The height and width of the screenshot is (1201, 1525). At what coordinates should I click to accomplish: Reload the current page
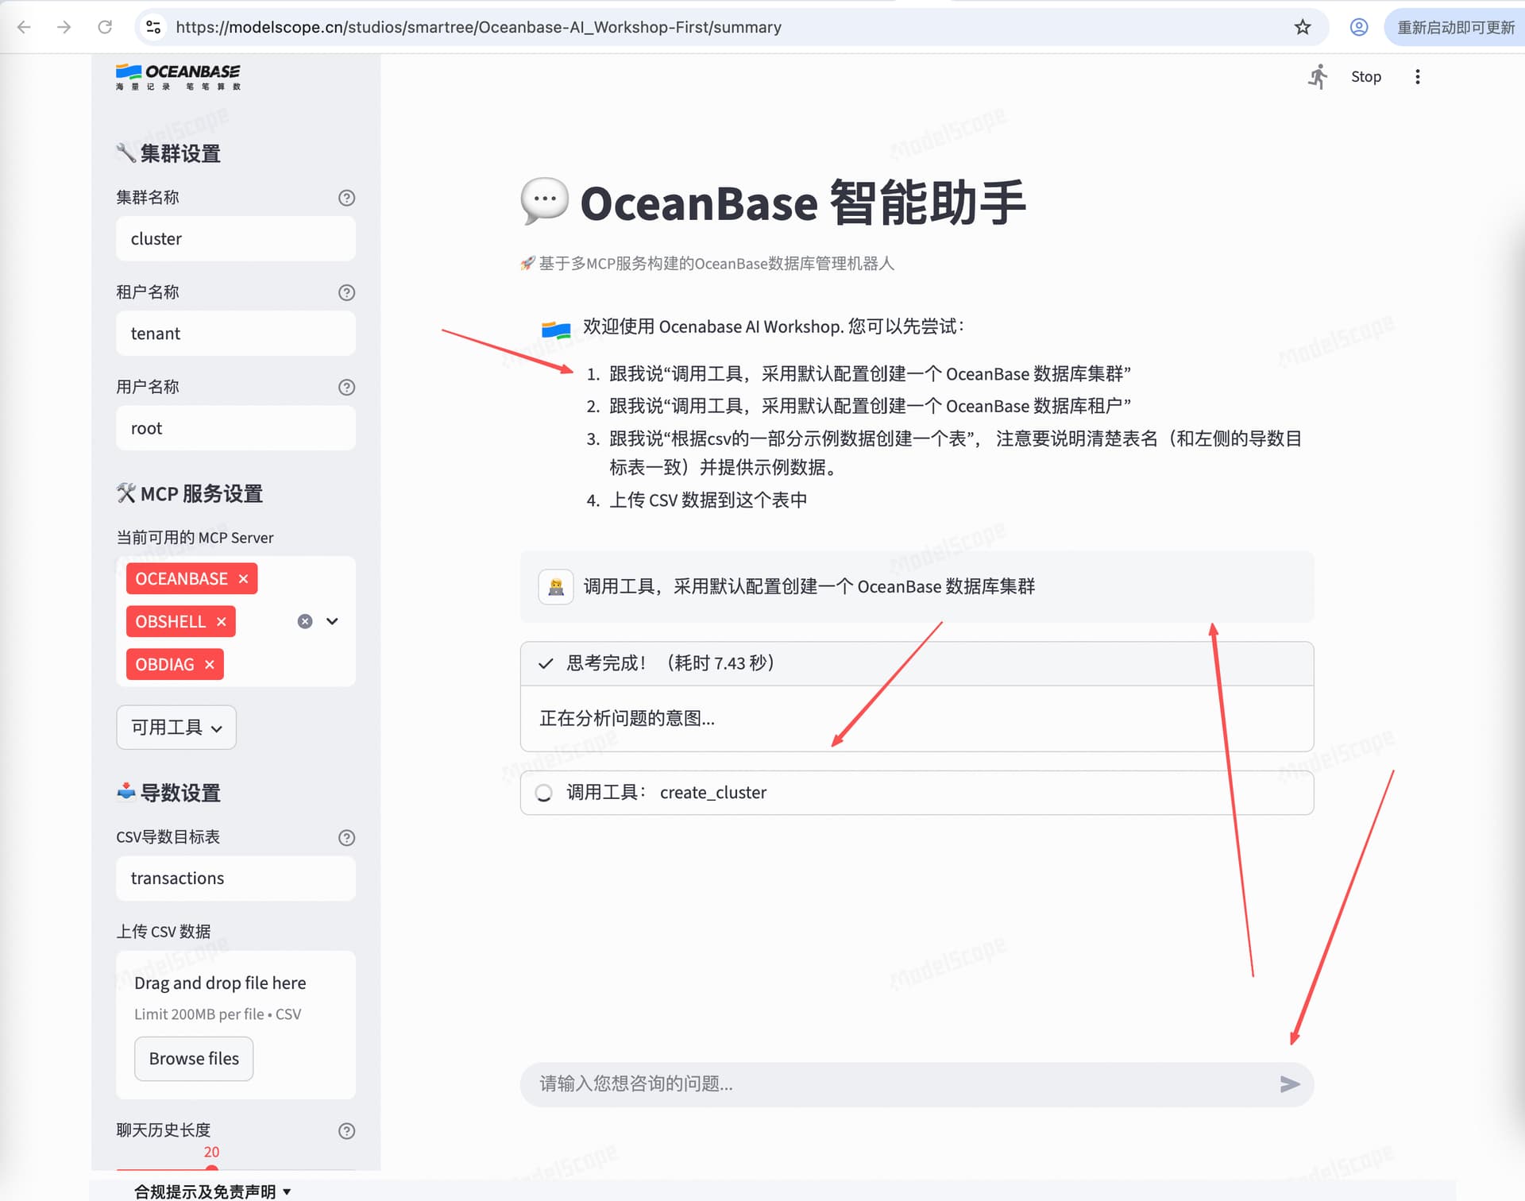[x=105, y=27]
